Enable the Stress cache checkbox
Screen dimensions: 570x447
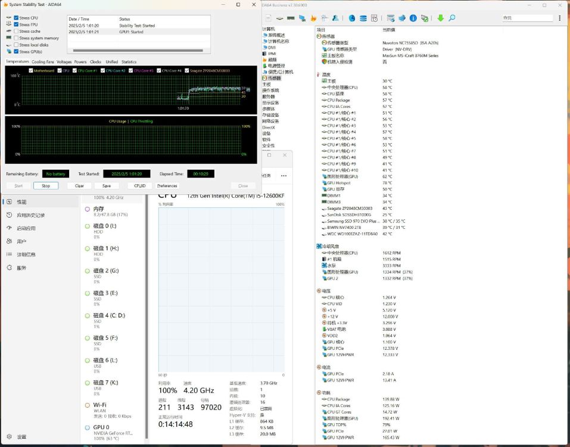coord(16,31)
